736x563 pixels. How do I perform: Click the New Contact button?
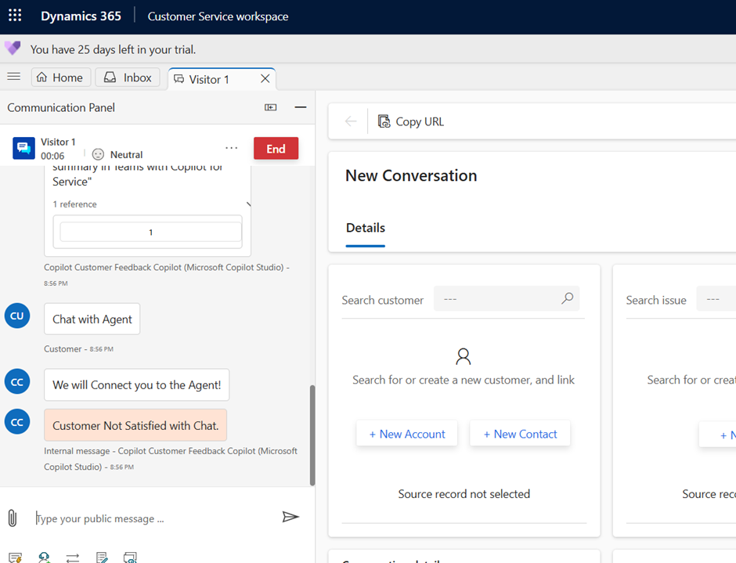520,434
